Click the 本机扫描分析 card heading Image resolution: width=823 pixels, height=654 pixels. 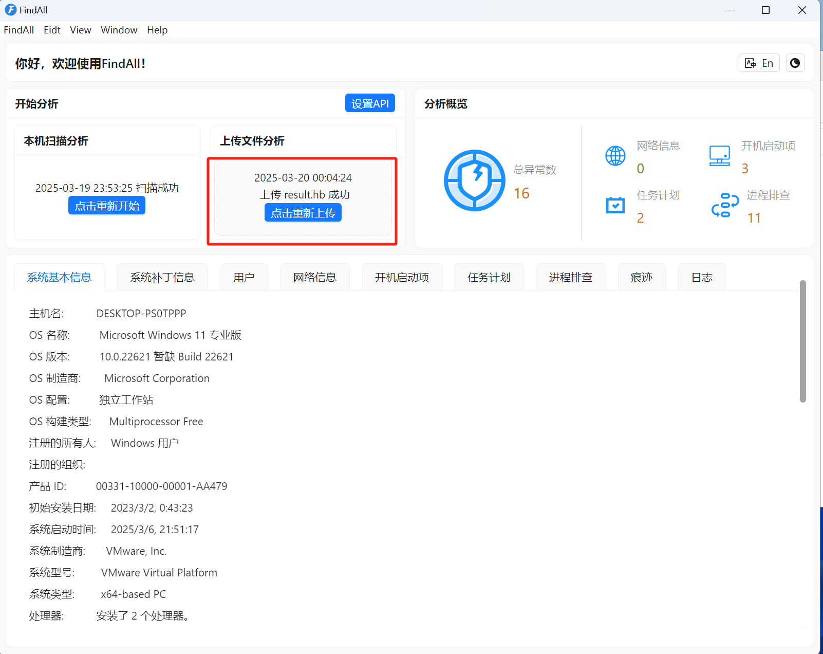tap(56, 141)
